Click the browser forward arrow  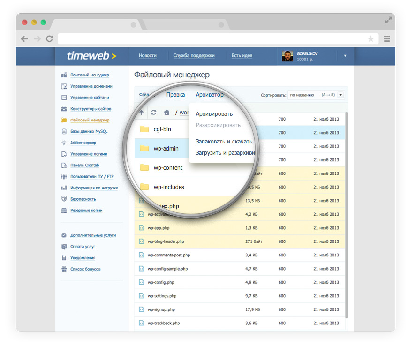(38, 39)
